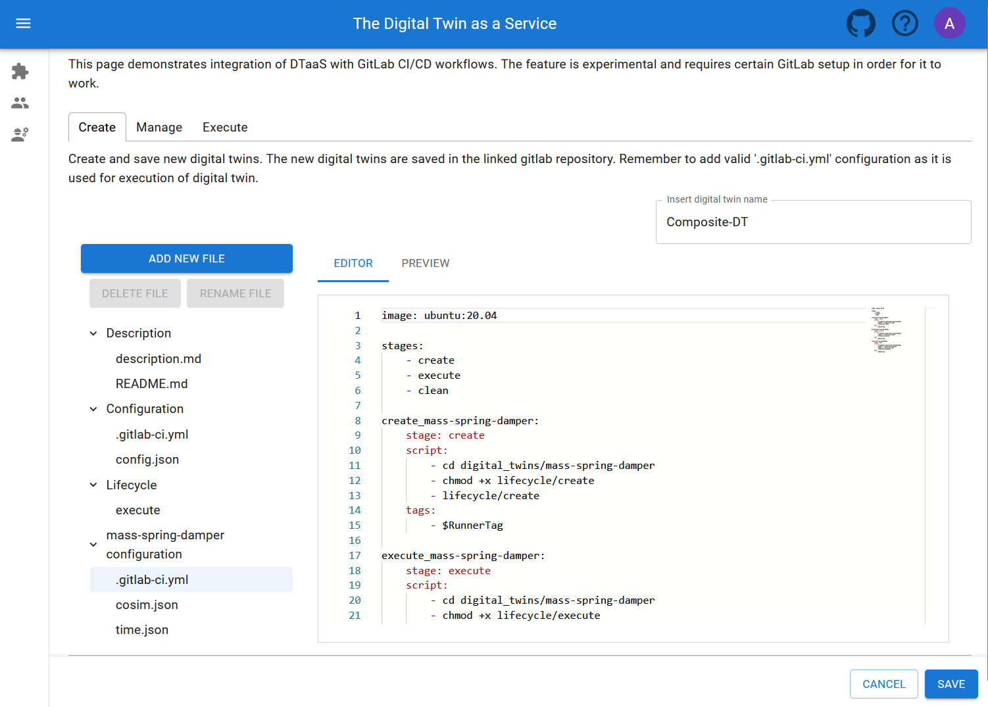
Task: Switch to the Preview tab
Action: click(x=425, y=263)
